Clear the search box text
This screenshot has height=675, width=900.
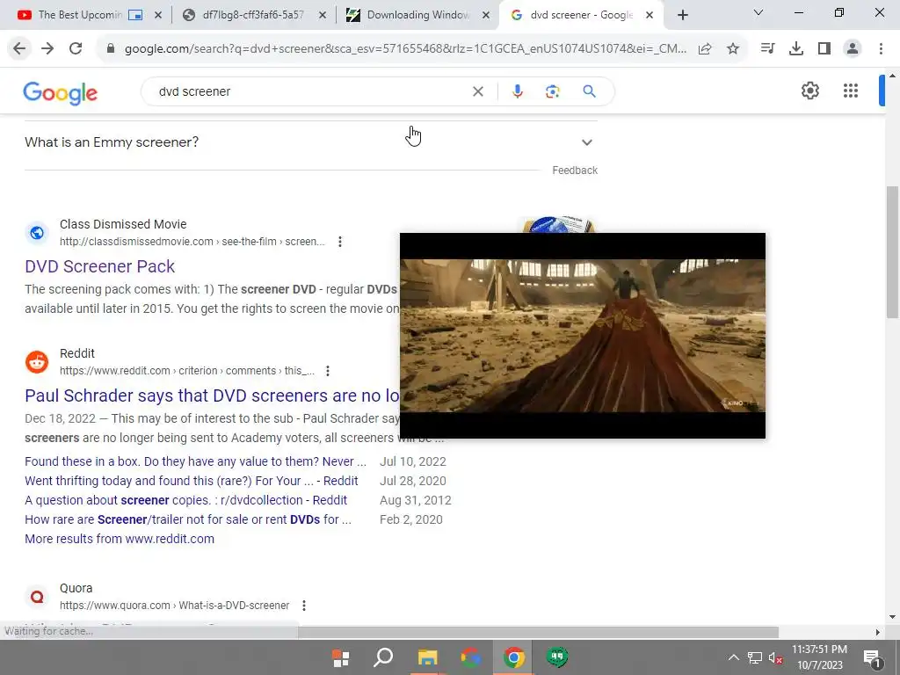477,91
